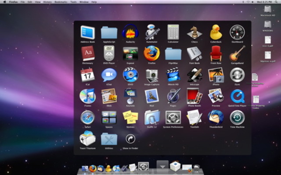
Task: Start the Chess application
Action: click(x=195, y=32)
